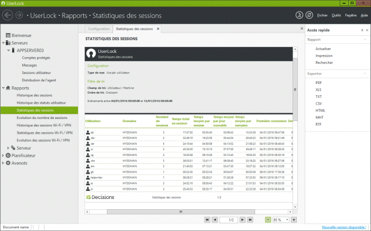Export the report as RTF
The width and height of the screenshot is (371, 231).
[x=318, y=124]
